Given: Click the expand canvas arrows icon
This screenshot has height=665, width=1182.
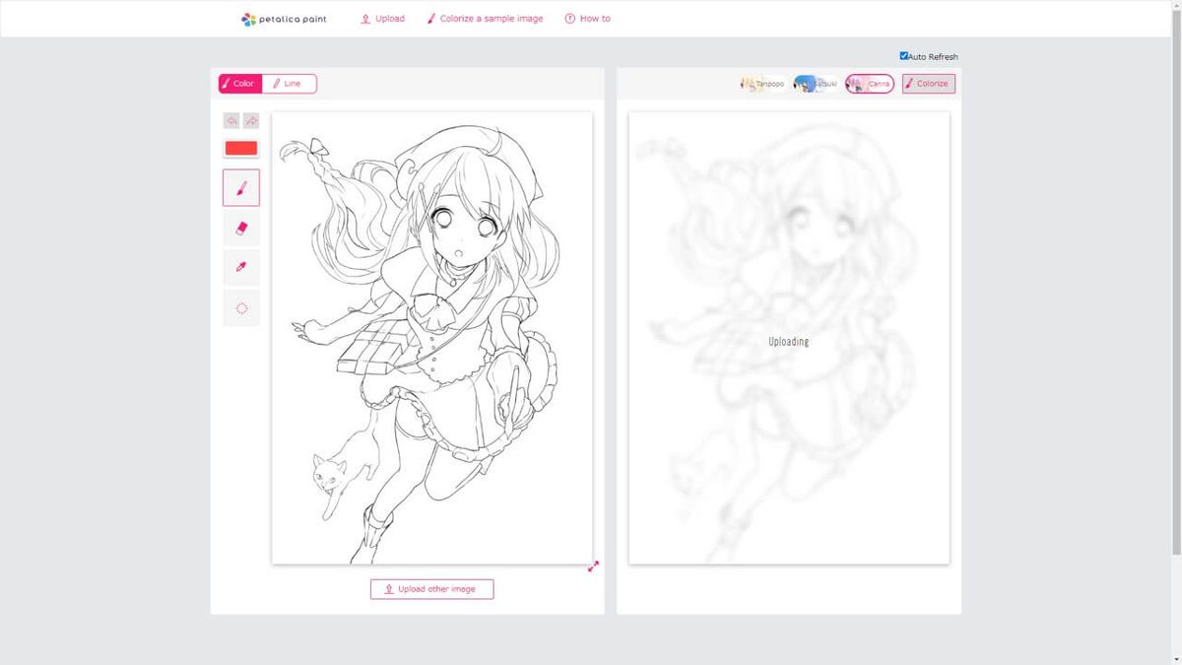Looking at the screenshot, I should (x=593, y=565).
